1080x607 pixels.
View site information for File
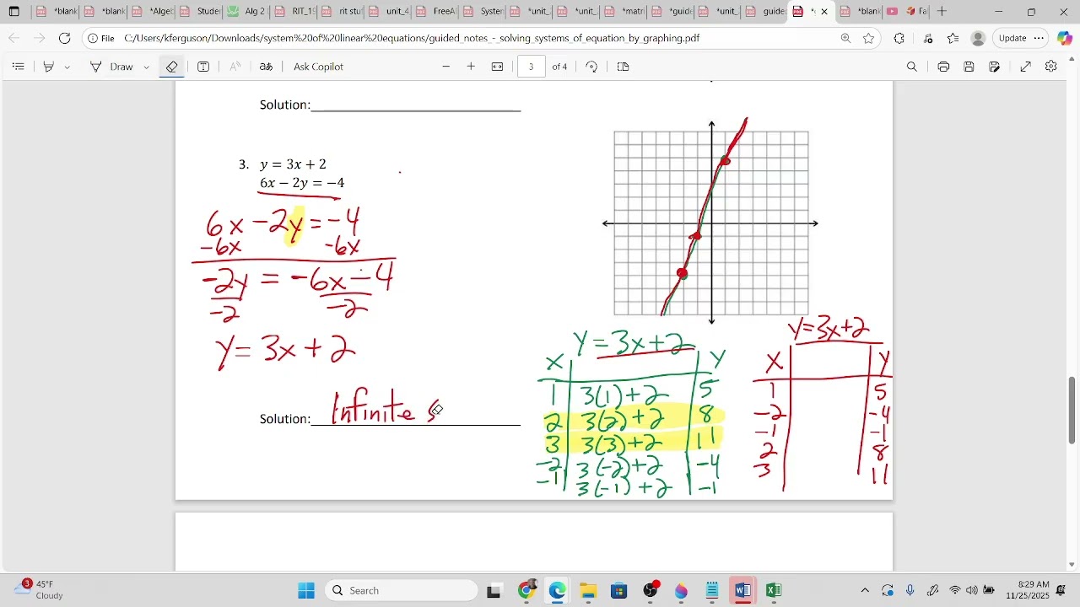click(102, 38)
